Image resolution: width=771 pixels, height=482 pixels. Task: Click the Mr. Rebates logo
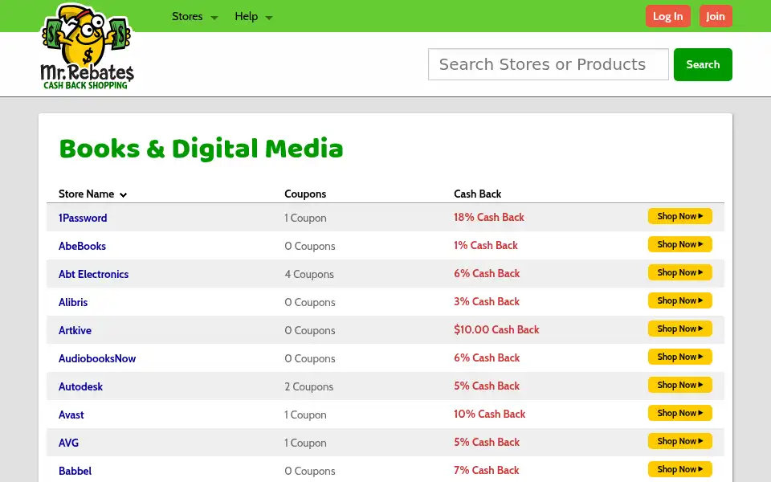pos(87,47)
